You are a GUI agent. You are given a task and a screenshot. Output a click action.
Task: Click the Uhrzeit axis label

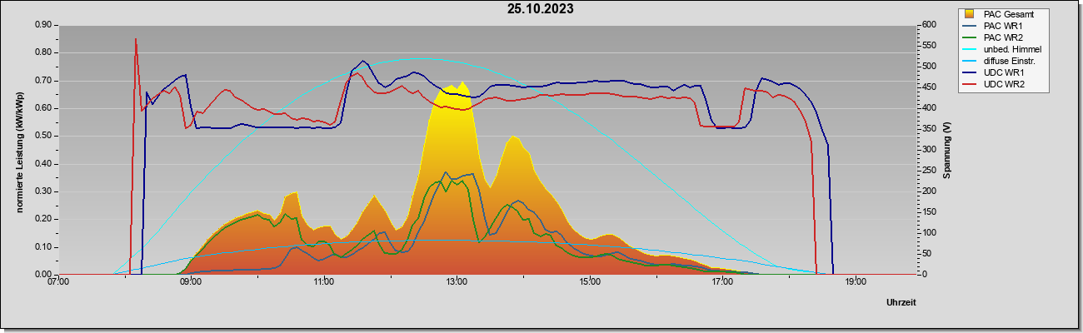(x=901, y=302)
